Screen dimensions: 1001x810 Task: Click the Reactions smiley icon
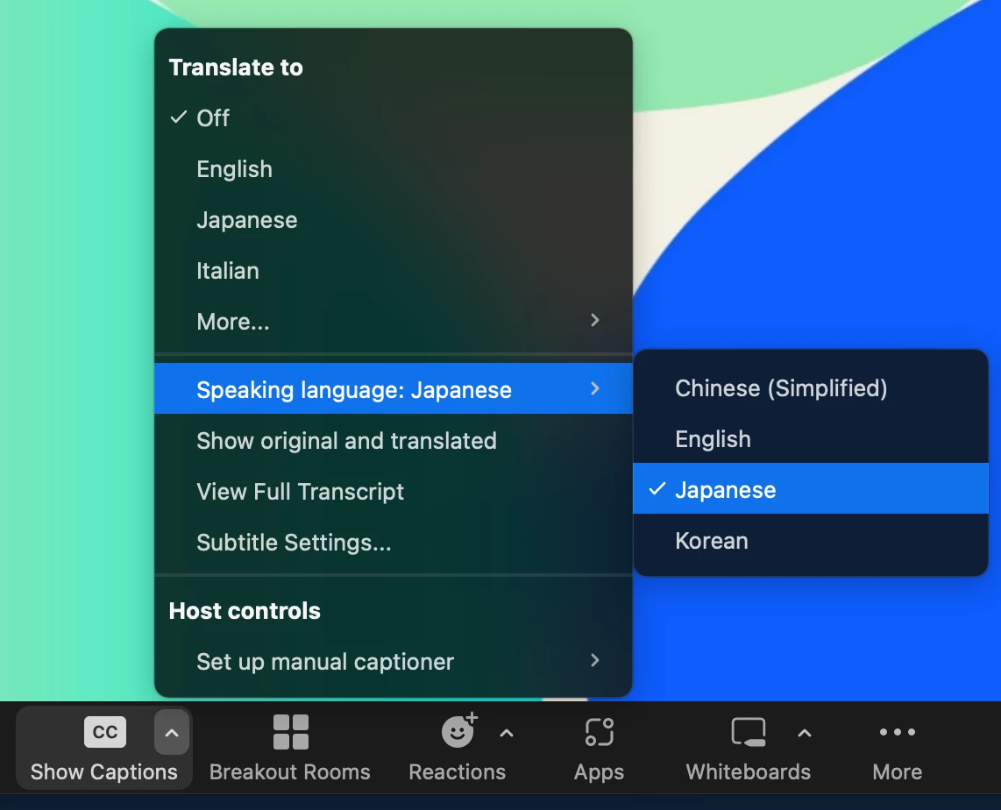click(x=459, y=730)
